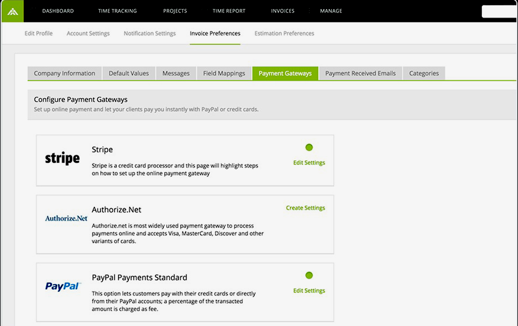Viewport: 518px width, 326px height.
Task: Click the white field in top-right corner
Action: click(499, 12)
